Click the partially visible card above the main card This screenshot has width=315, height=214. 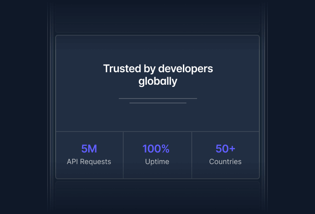[x=157, y=18]
